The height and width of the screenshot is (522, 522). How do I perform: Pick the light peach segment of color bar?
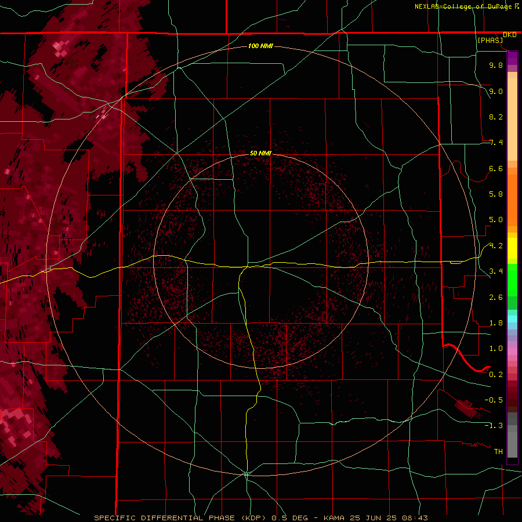512,119
